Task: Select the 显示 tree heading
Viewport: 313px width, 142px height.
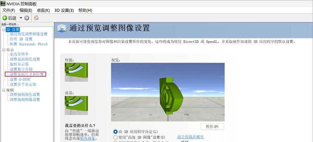Action: (10, 50)
